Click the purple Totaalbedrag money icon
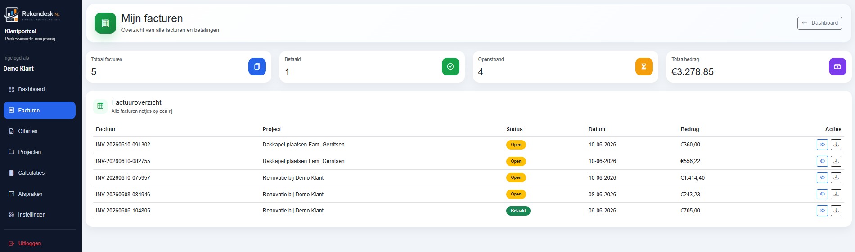This screenshot has height=252, width=855. (x=837, y=66)
